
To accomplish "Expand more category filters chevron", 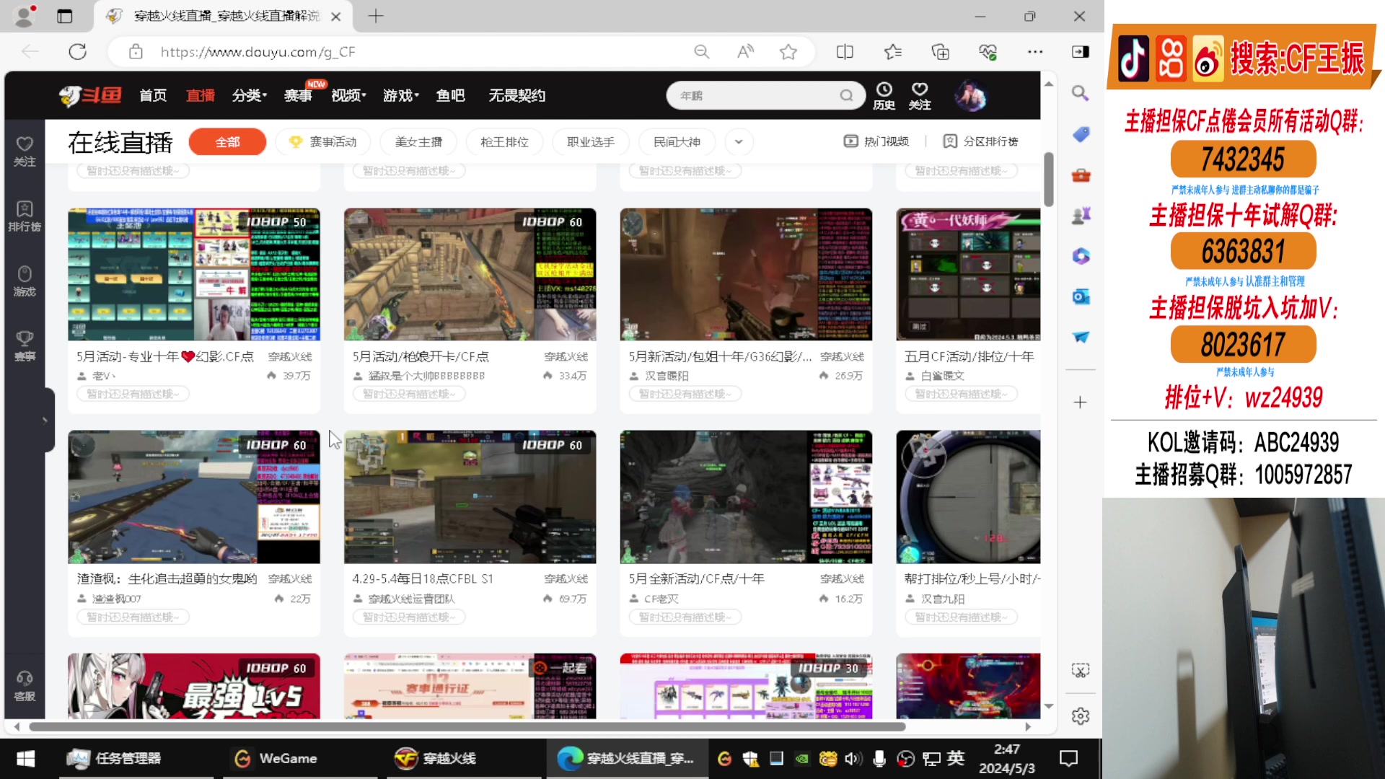I will tap(739, 142).
